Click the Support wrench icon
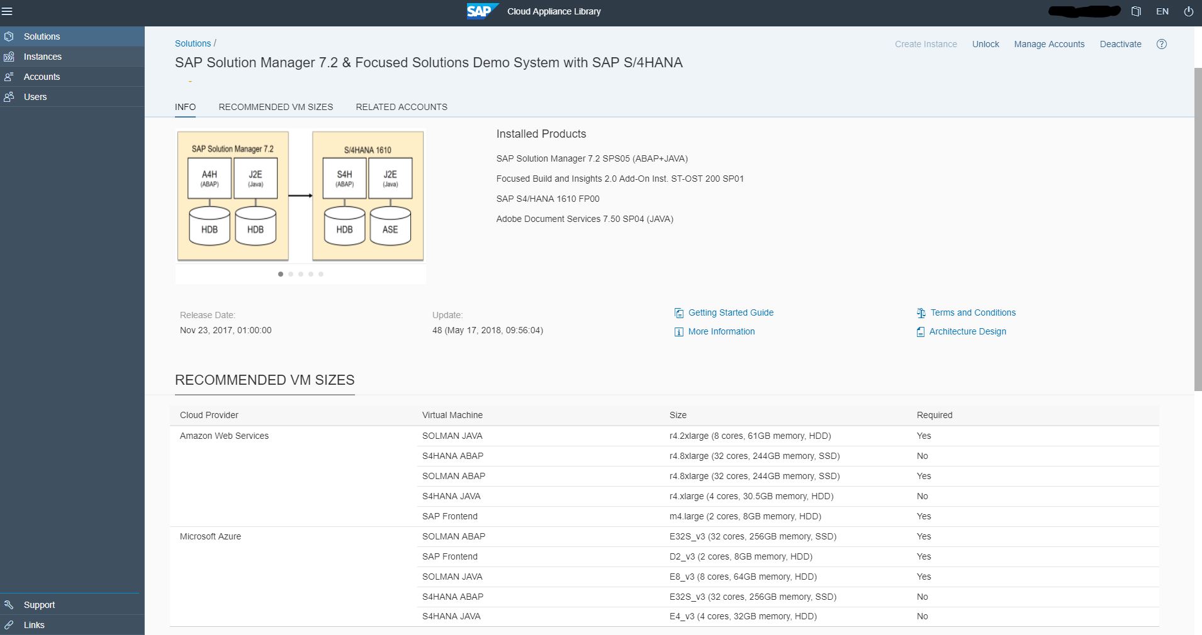The height and width of the screenshot is (635, 1202). 9,605
